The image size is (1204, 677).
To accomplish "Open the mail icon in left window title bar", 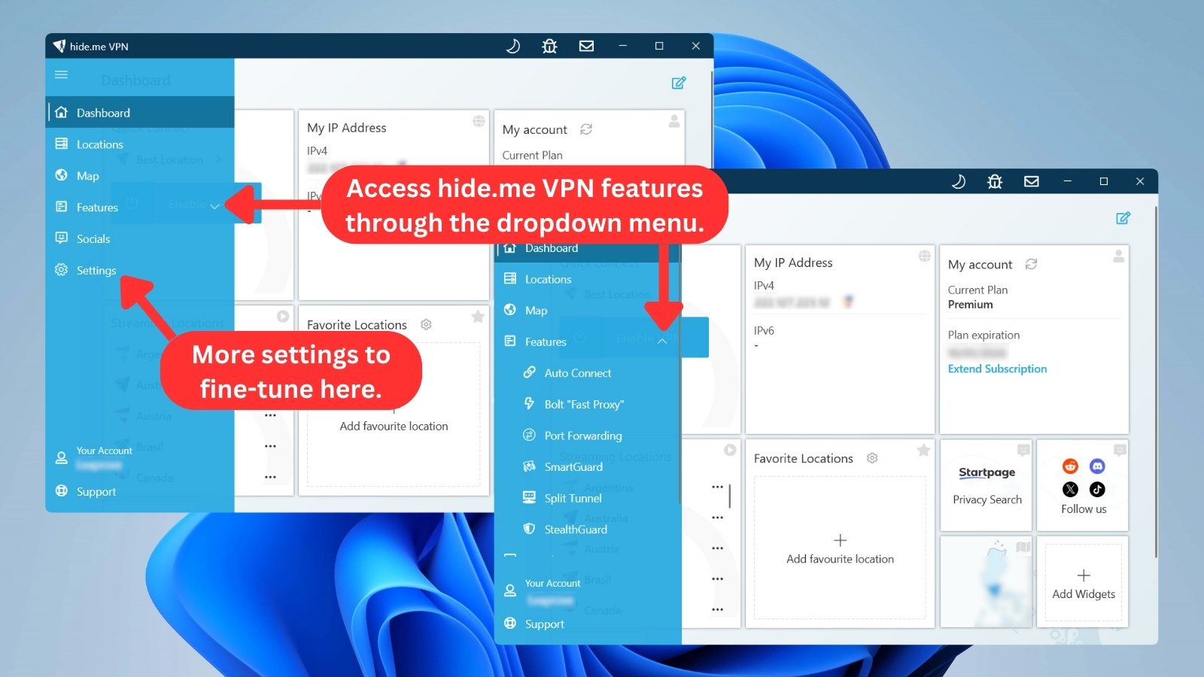I will click(x=586, y=46).
